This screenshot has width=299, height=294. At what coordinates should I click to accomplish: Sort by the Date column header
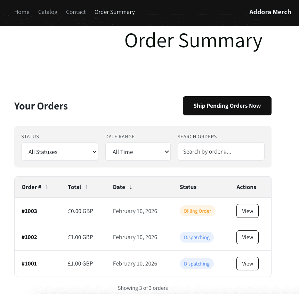click(119, 187)
